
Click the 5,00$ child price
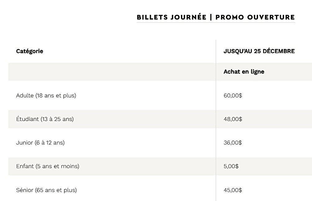pyautogui.click(x=231, y=166)
